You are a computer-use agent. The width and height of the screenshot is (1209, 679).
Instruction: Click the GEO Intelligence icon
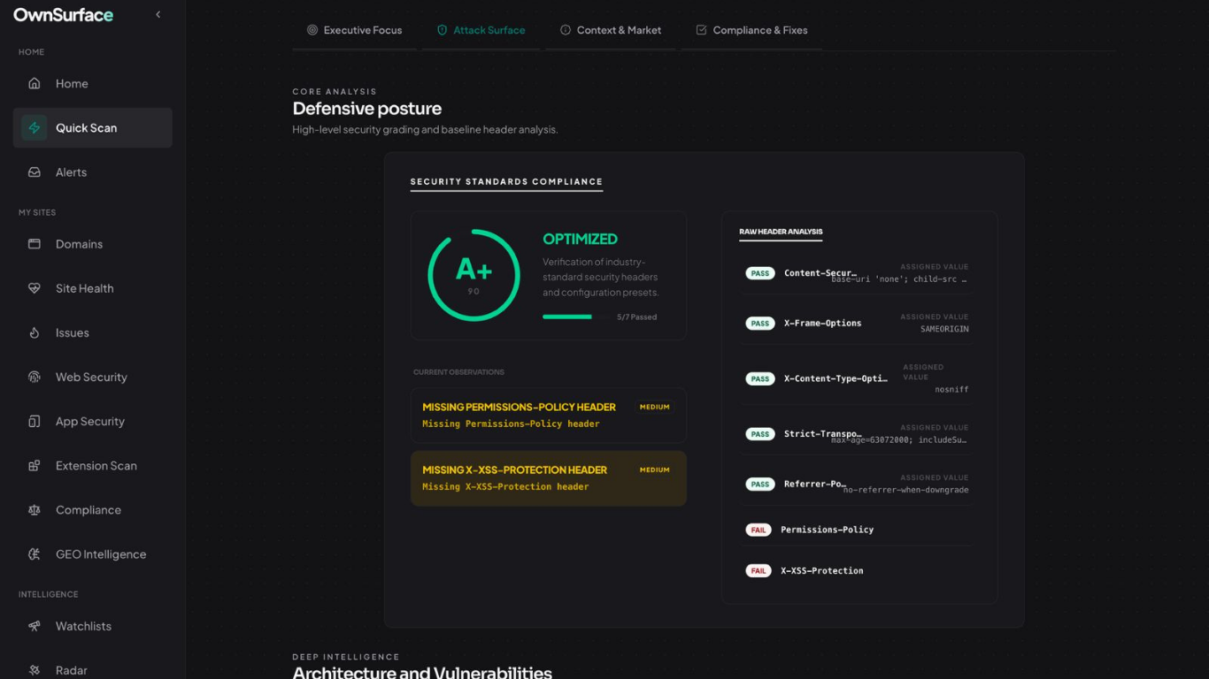(x=35, y=554)
